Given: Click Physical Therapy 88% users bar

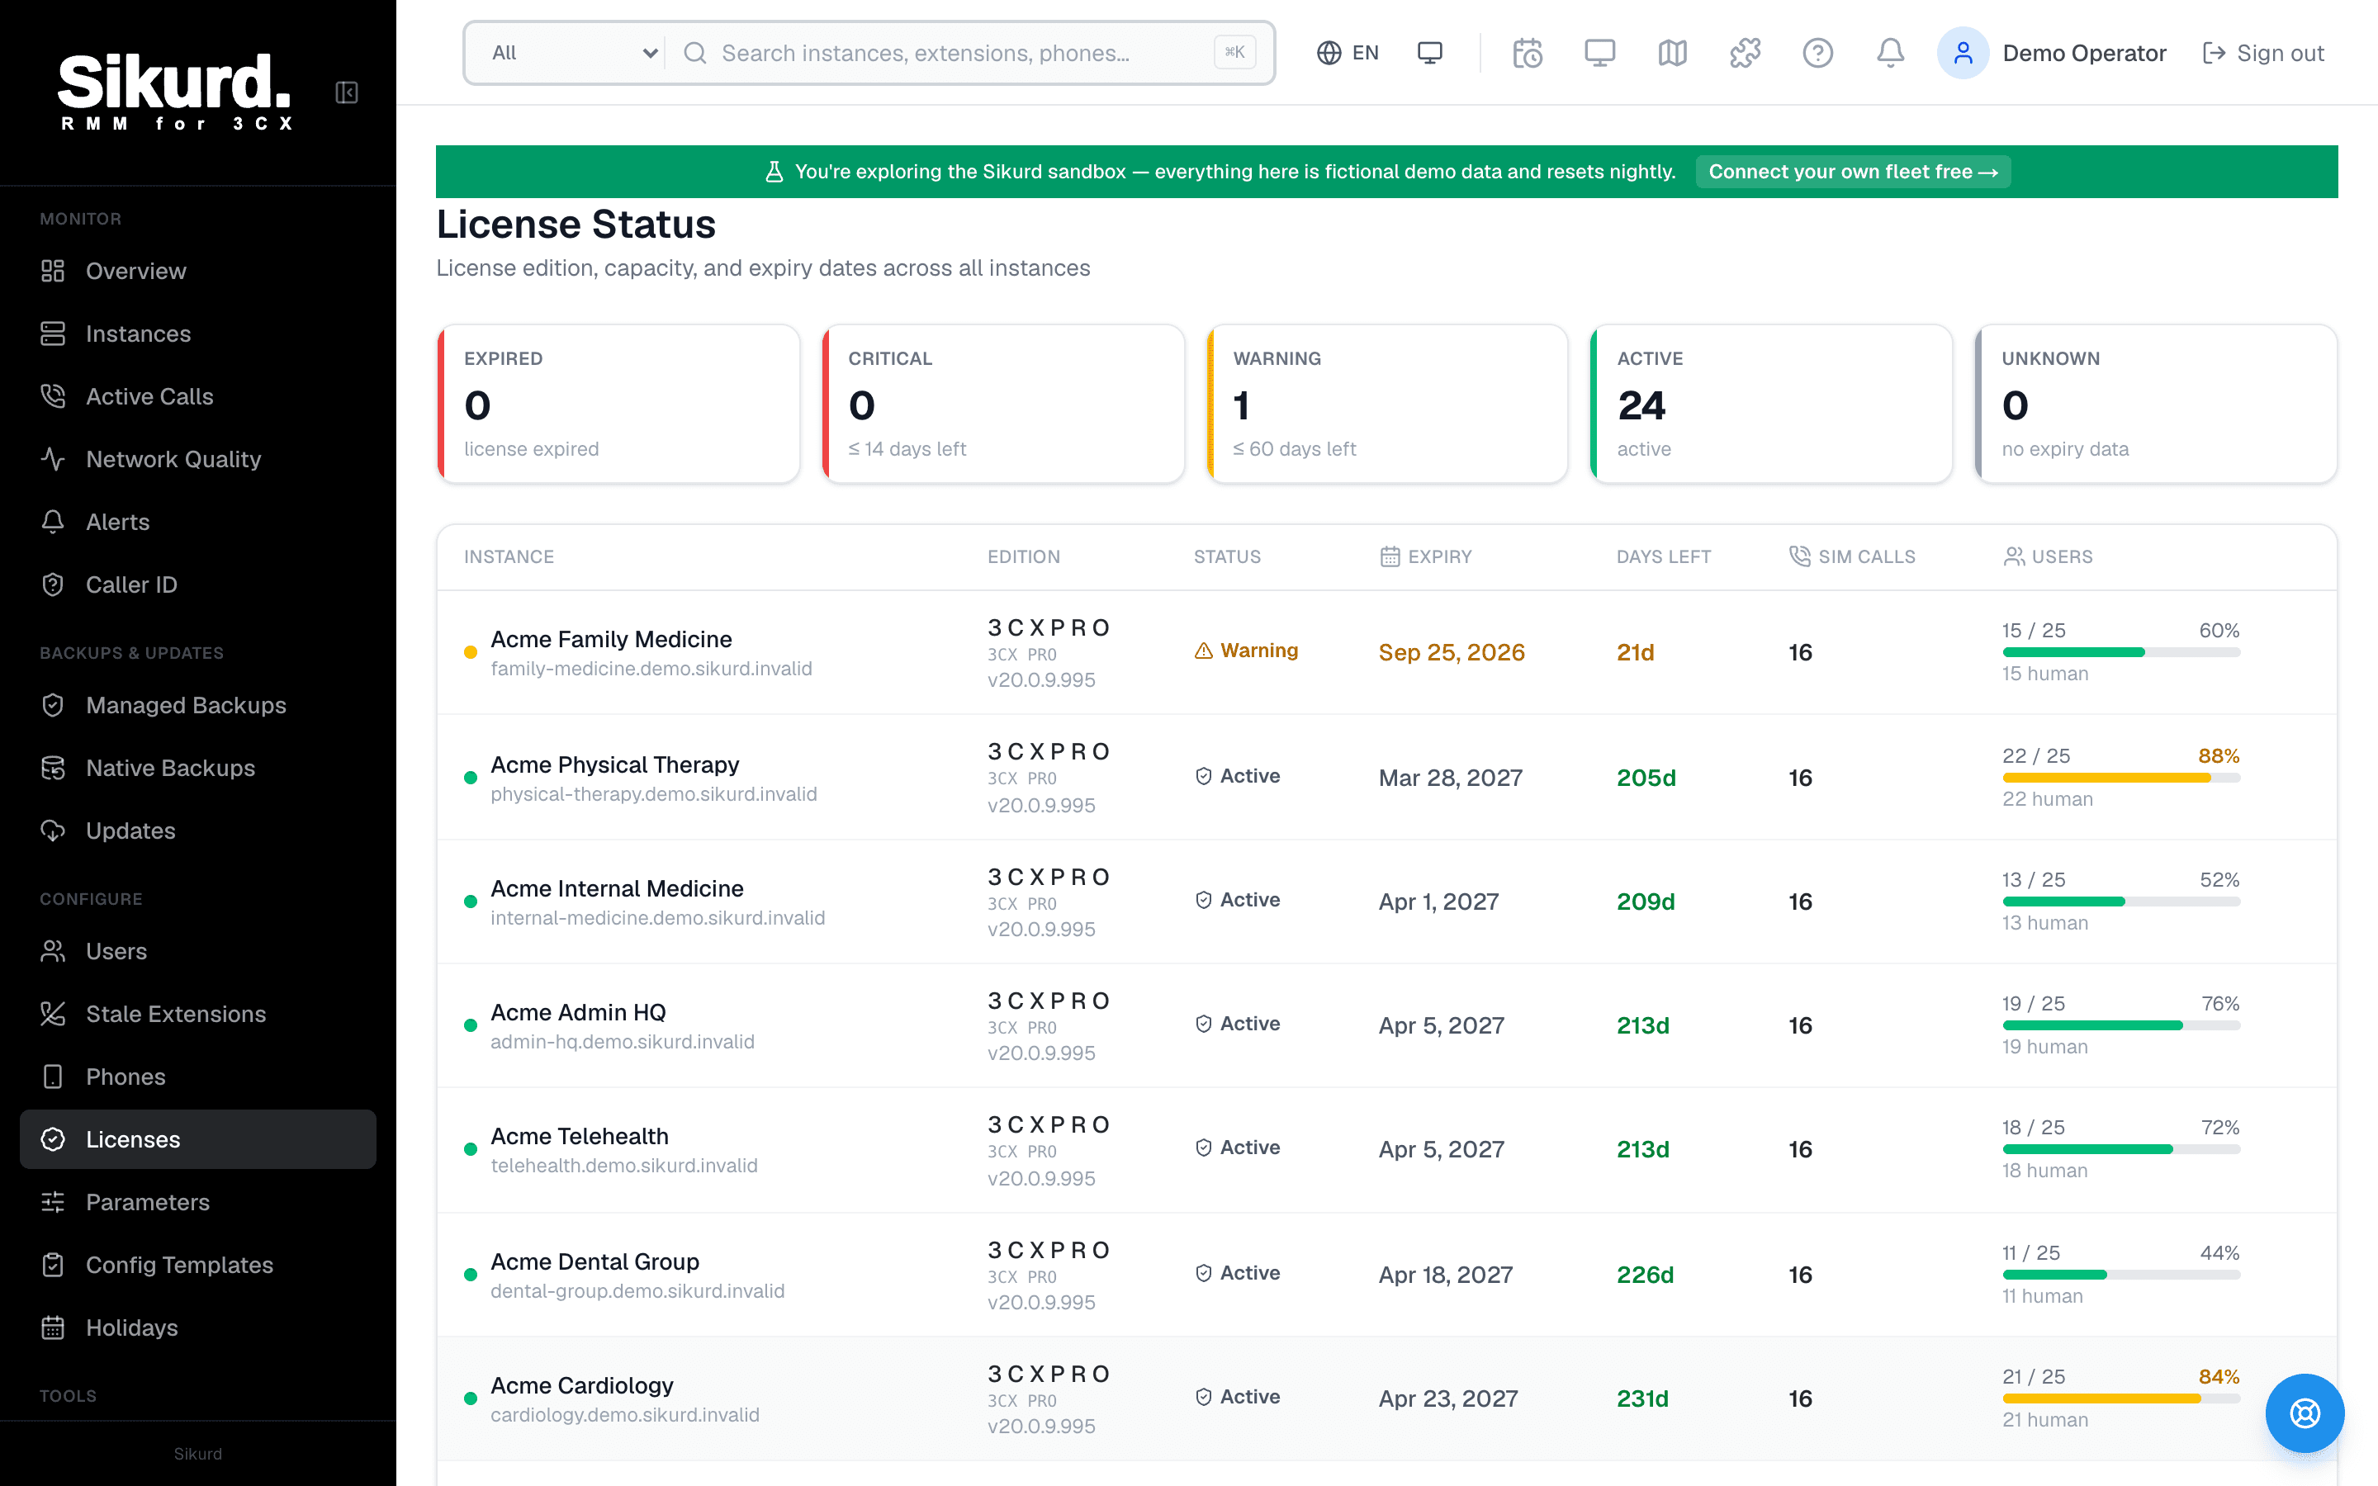Looking at the screenshot, I should coord(2120,778).
